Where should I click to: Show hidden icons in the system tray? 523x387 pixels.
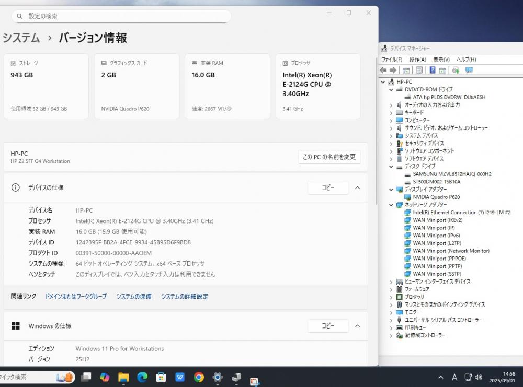pyautogui.click(x=440, y=377)
